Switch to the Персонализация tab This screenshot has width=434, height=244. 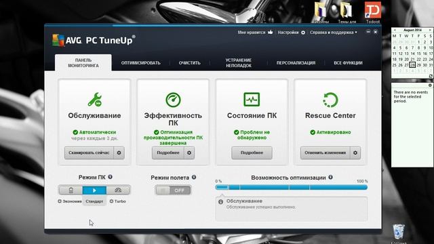(296, 63)
